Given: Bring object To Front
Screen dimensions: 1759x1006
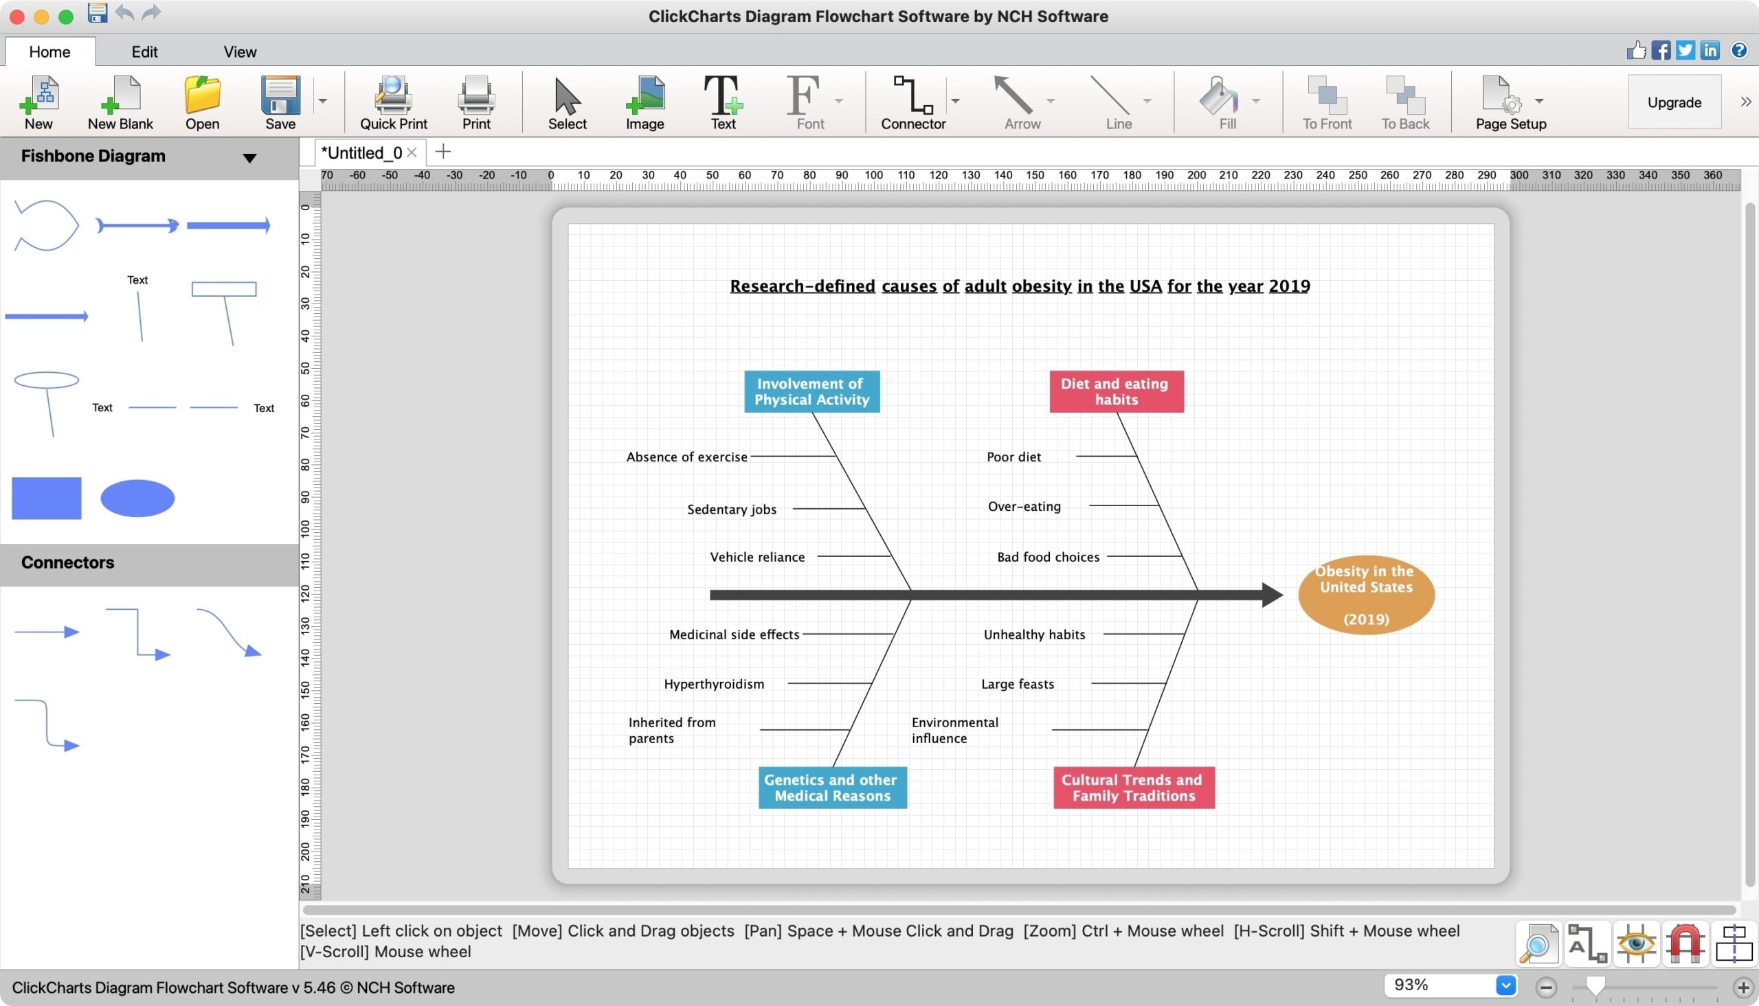Looking at the screenshot, I should [x=1327, y=102].
